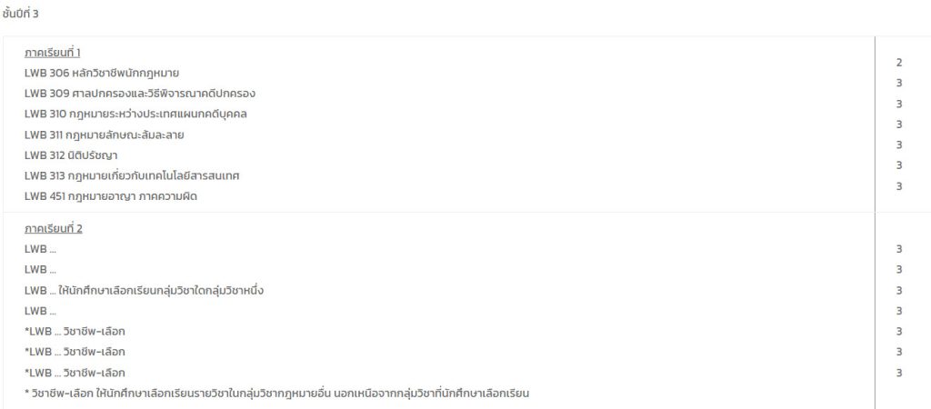931x409 pixels.
Task: Click LWB 451 กฎหมายอาญา ภาคความผิด
Action: point(110,196)
